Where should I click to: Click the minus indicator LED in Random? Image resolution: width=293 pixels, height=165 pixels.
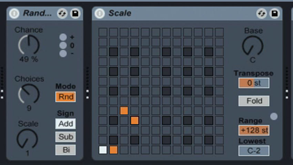(x=63, y=54)
